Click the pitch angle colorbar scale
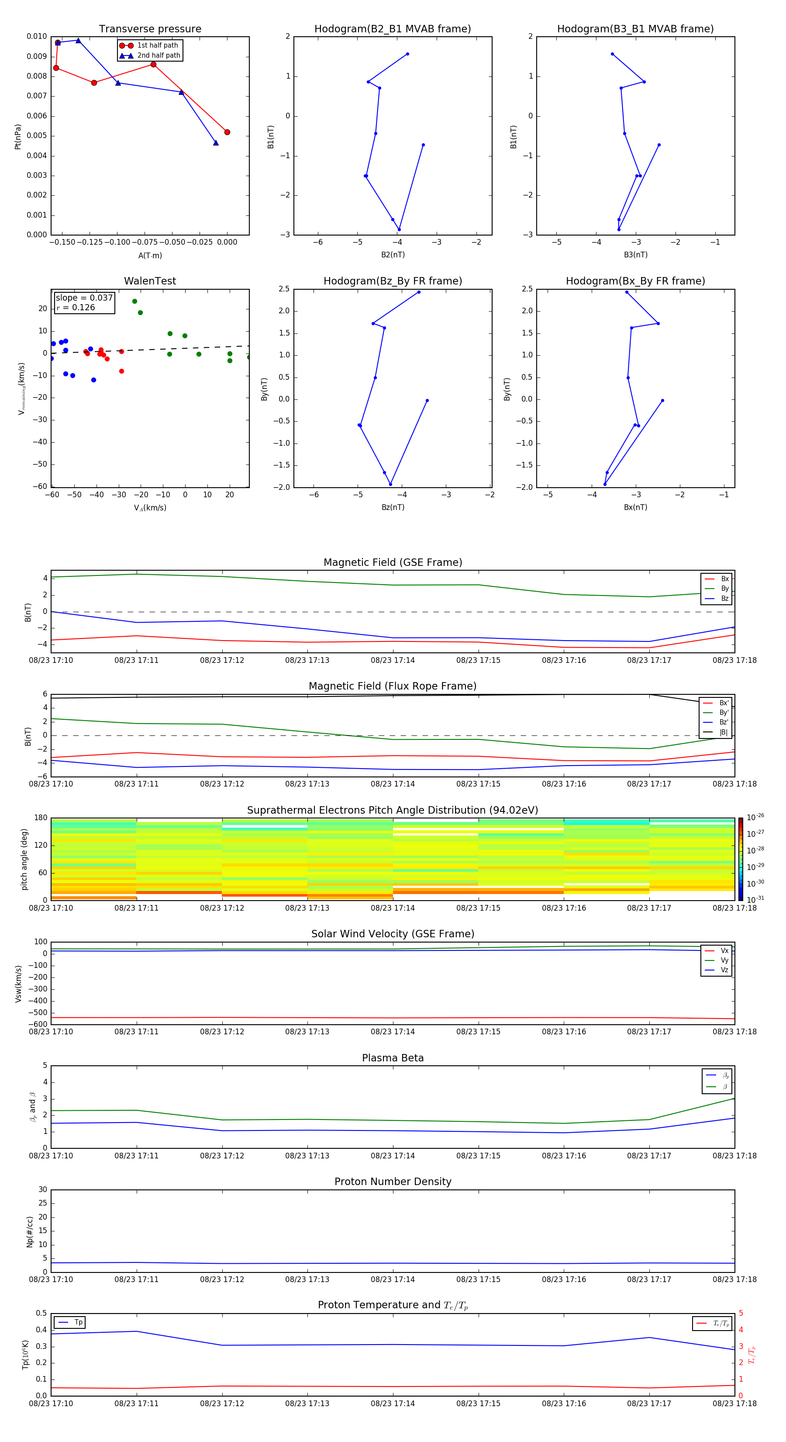This screenshot has height=1442, width=786. 740,859
